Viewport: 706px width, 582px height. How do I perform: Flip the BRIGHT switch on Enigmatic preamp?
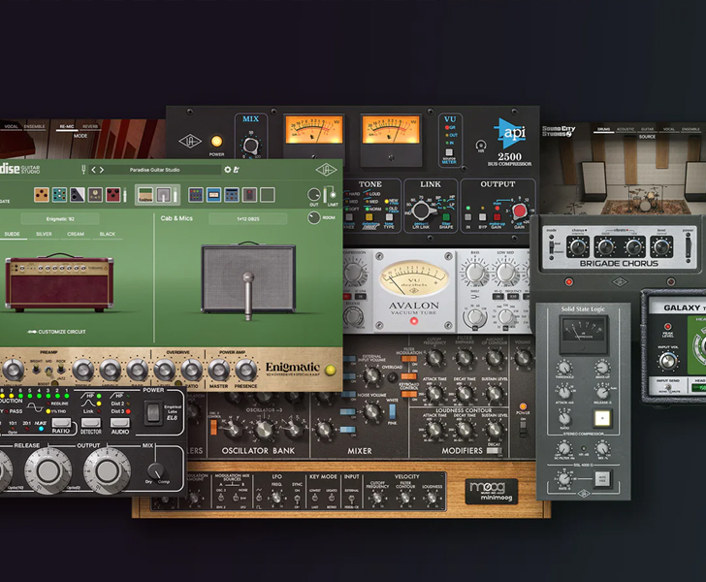click(36, 370)
